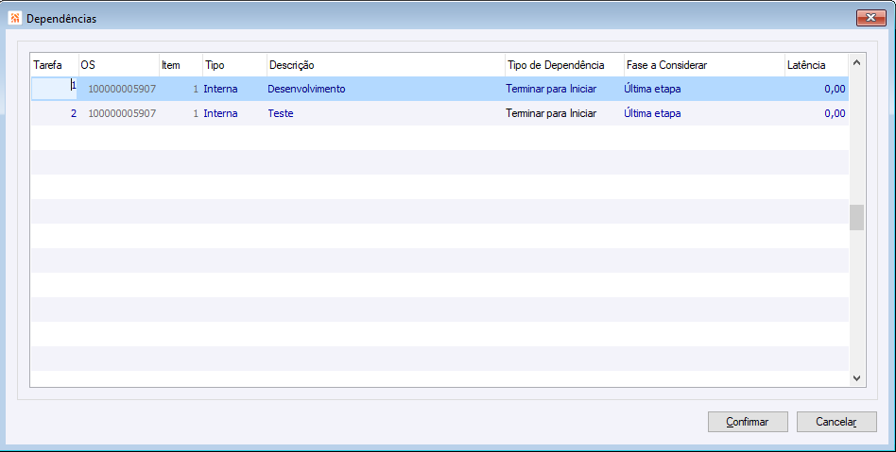Select OS number in Teste row

pyautogui.click(x=122, y=113)
